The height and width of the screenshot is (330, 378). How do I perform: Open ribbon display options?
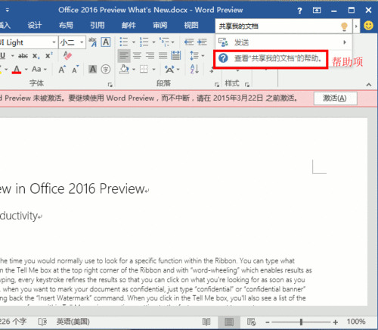tap(317, 10)
